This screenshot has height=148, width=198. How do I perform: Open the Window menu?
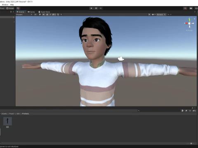point(5,5)
